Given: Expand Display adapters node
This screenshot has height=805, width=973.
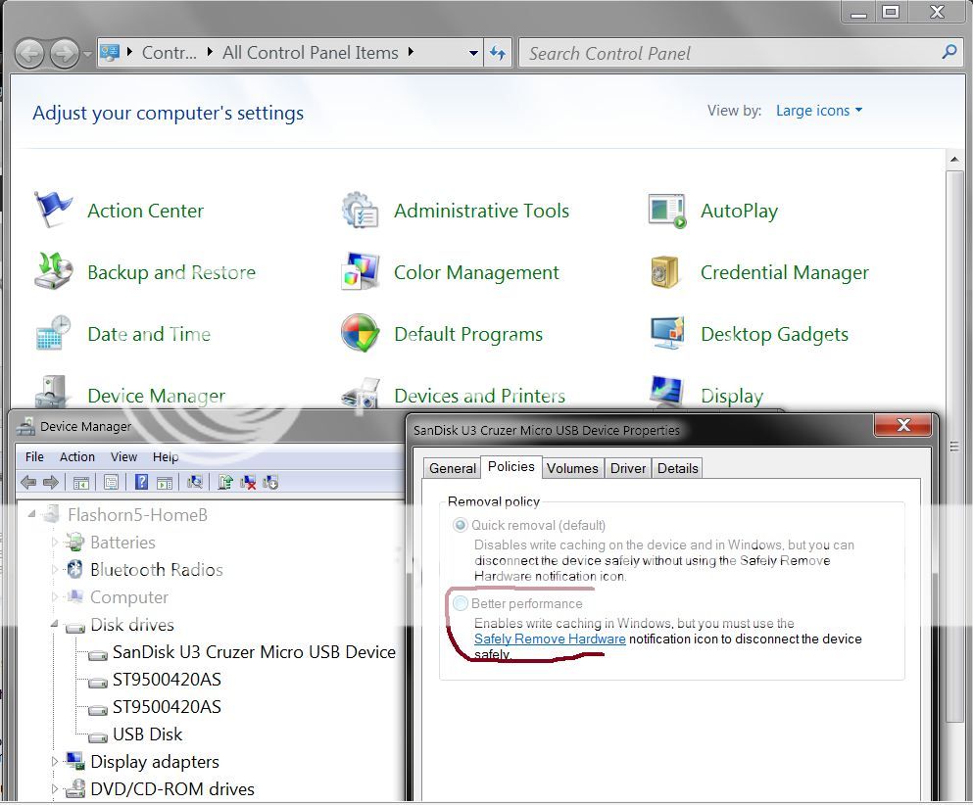Looking at the screenshot, I should click(55, 762).
